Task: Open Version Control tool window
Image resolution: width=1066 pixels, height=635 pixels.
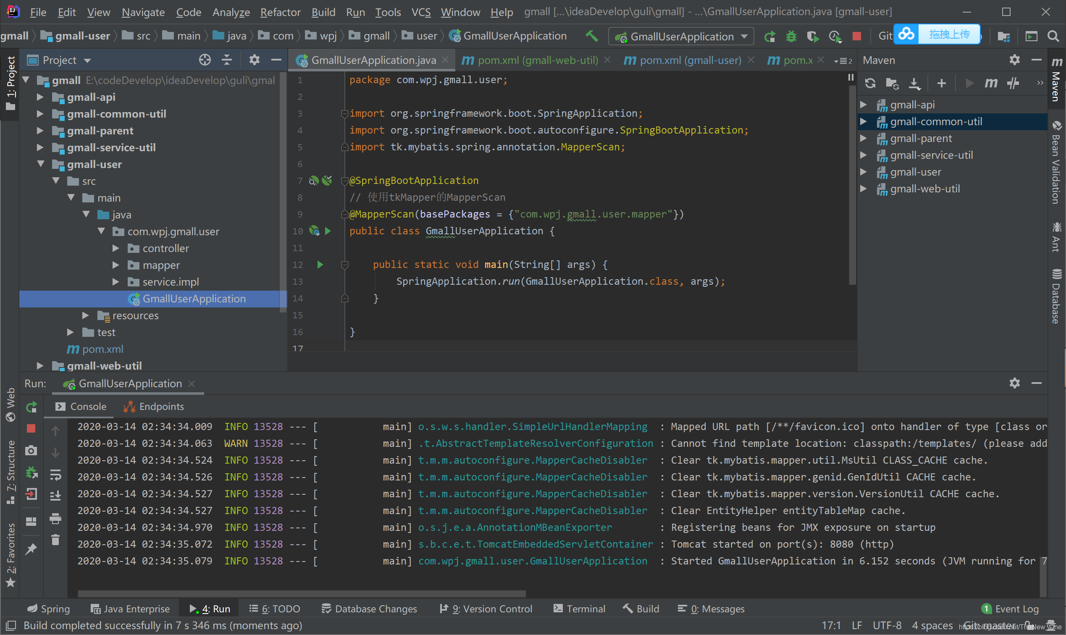Action: pos(486,609)
